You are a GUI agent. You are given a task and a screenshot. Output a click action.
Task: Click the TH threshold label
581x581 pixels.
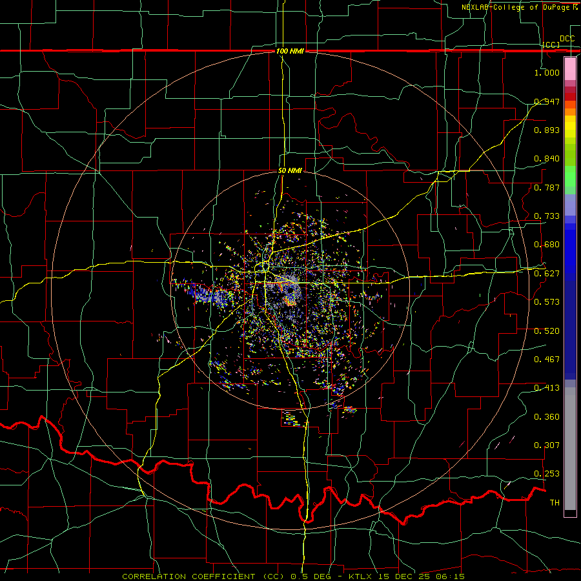(x=555, y=503)
